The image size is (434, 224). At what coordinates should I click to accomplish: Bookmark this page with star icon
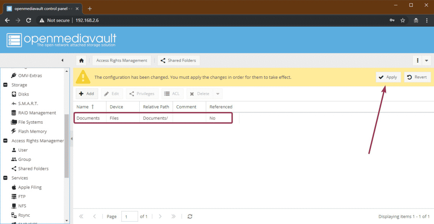(403, 21)
